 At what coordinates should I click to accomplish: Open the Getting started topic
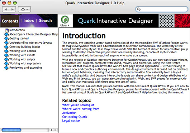coord(19,38)
